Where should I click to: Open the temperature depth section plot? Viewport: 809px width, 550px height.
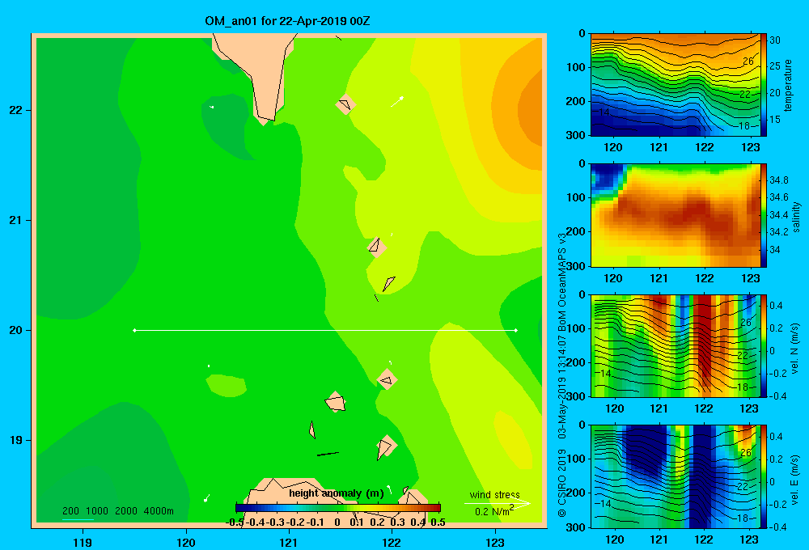[676, 85]
